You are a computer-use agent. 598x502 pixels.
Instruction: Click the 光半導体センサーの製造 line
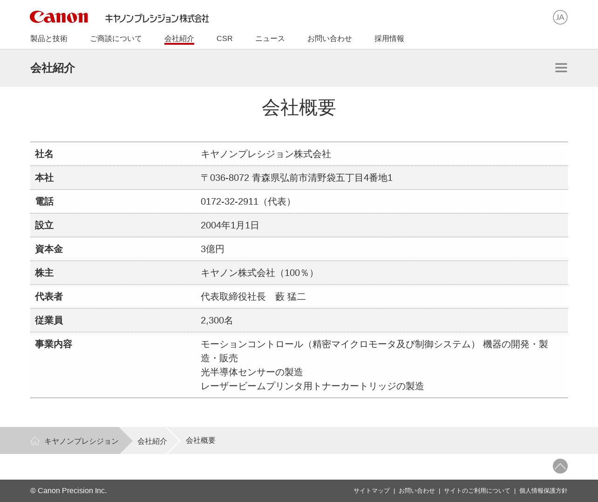pyautogui.click(x=252, y=372)
